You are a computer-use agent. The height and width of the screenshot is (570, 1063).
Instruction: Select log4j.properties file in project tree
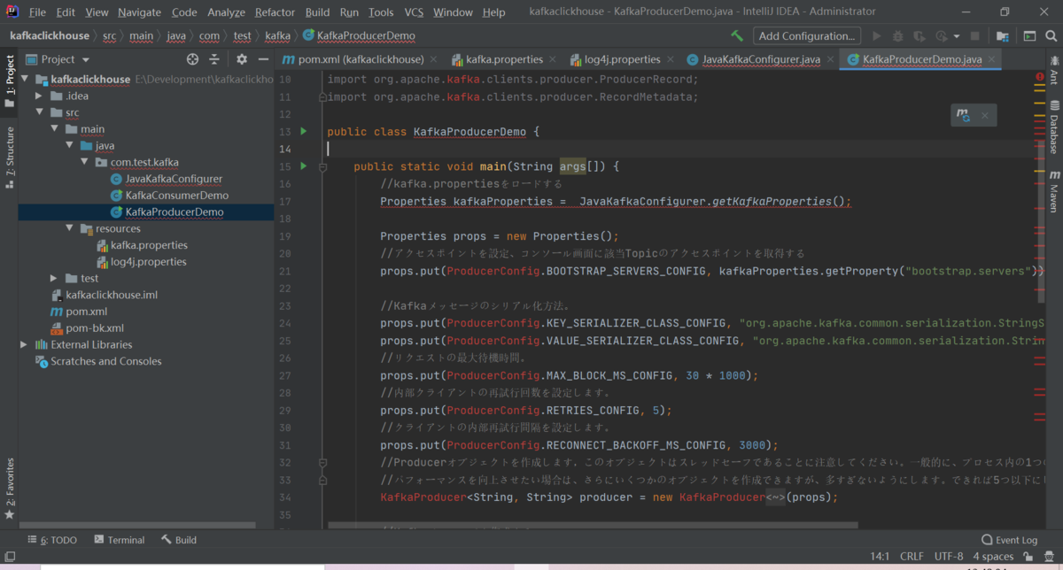(x=148, y=262)
